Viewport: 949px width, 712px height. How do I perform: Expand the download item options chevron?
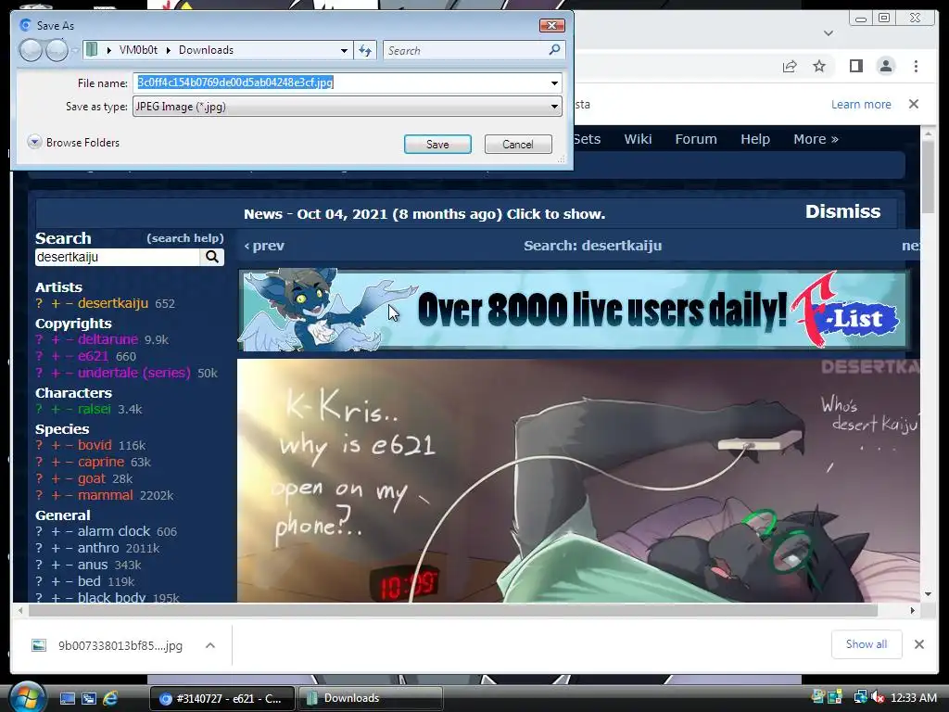click(210, 645)
